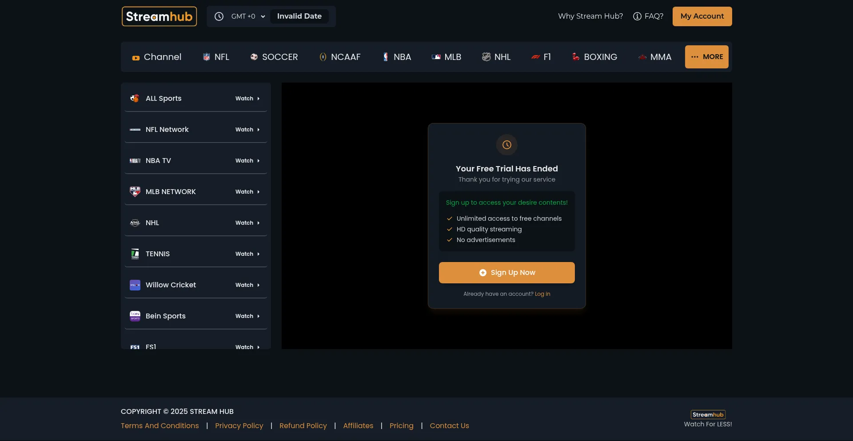Click the clock icon beside GMT +0
853x441 pixels.
coord(219,16)
